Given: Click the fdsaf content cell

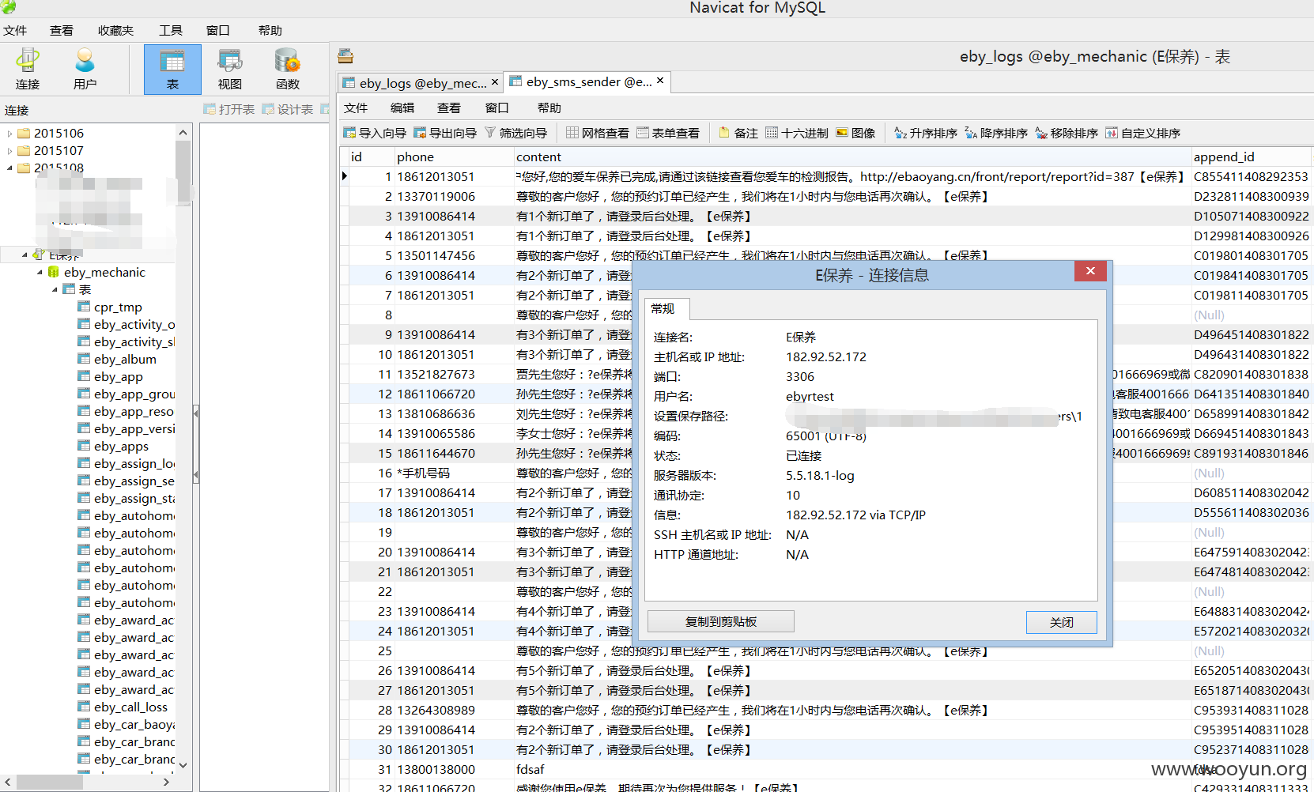Looking at the screenshot, I should pos(852,769).
